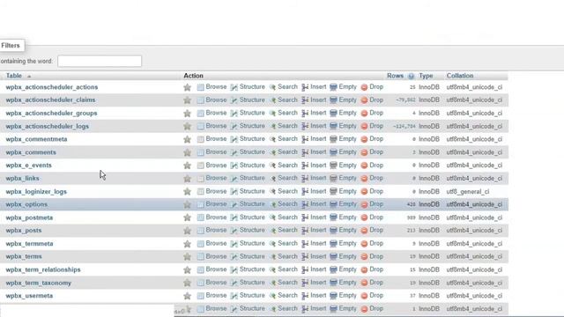Screen dimensions: 564x317
Task: Empty the wpbx_actionscheduler_logs table
Action: (347, 126)
